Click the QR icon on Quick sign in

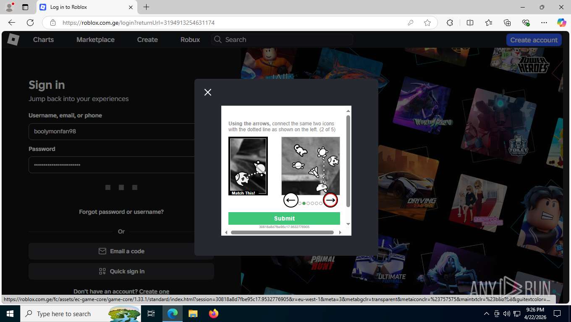[x=102, y=271]
